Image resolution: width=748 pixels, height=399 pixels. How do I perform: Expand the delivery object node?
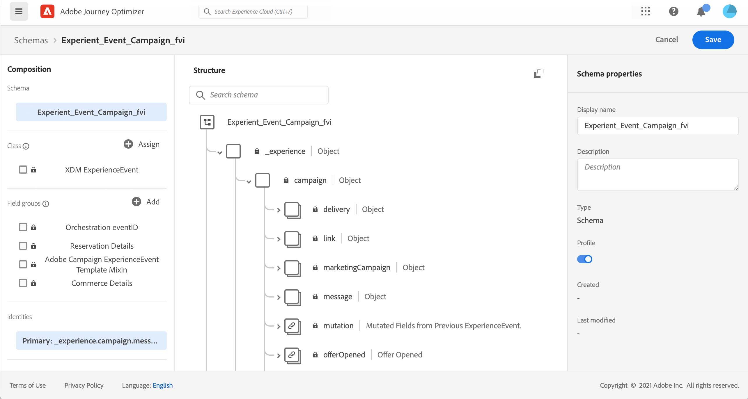279,210
